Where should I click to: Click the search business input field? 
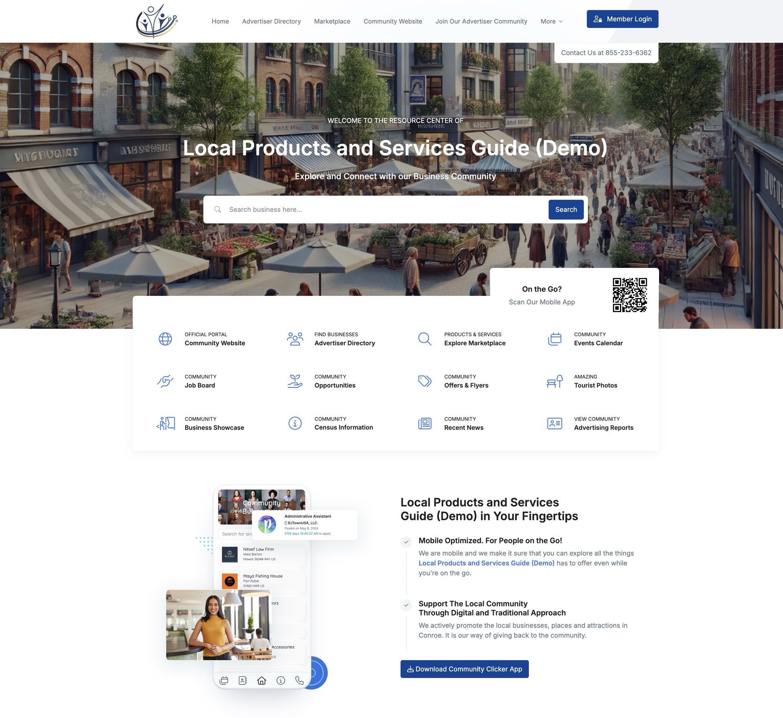tap(385, 209)
